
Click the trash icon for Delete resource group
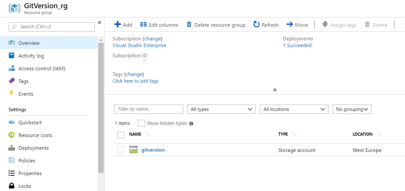pyautogui.click(x=189, y=24)
